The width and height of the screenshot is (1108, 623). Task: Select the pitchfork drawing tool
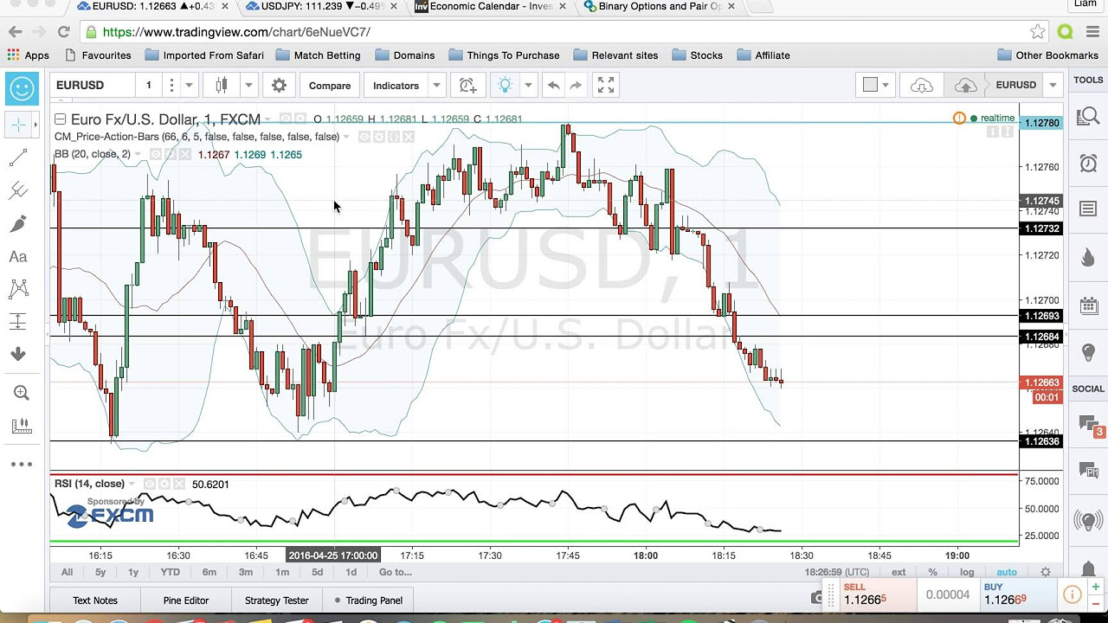[x=18, y=191]
